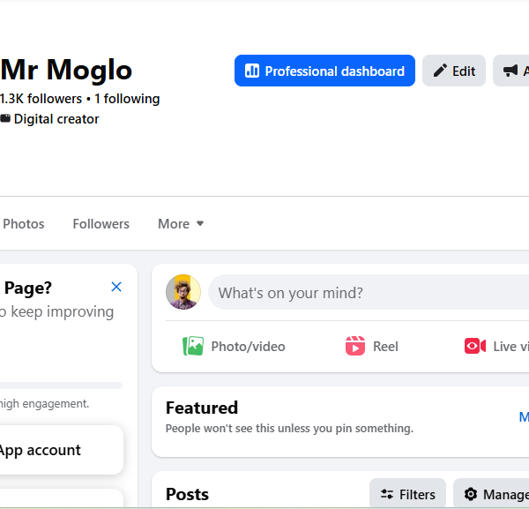Click the App account card

(61, 450)
